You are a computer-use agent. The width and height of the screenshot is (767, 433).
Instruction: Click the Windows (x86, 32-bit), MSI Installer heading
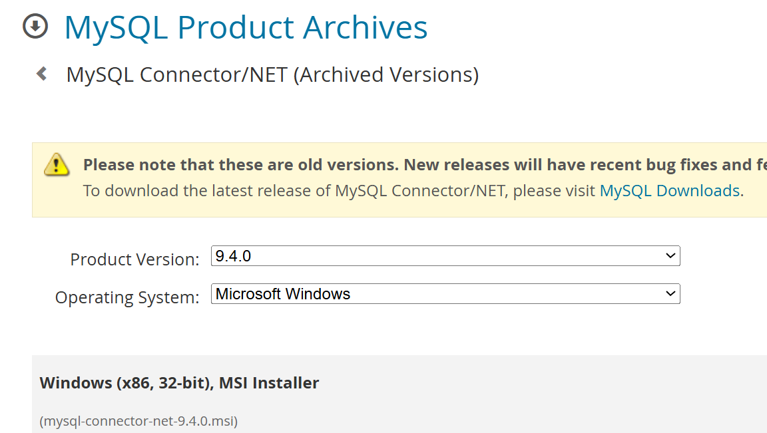179,382
